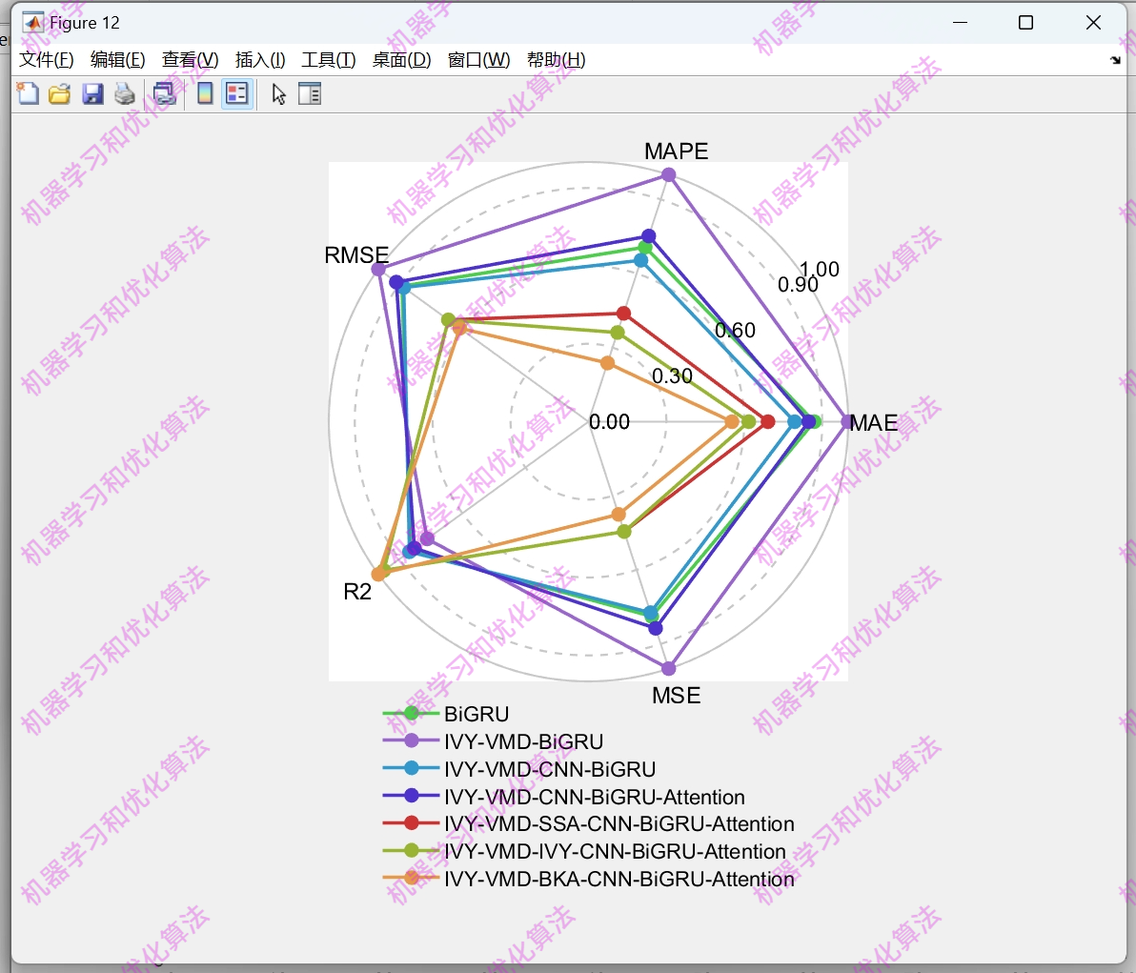Image resolution: width=1136 pixels, height=973 pixels.
Task: Click the red IVY-VMD-SSA legend line swatch
Action: click(415, 824)
